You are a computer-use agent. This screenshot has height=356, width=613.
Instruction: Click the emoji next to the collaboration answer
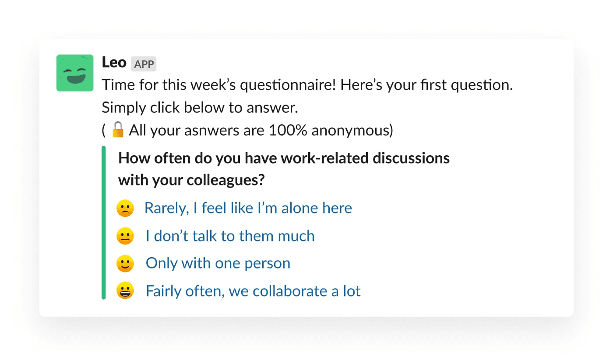pyautogui.click(x=125, y=290)
